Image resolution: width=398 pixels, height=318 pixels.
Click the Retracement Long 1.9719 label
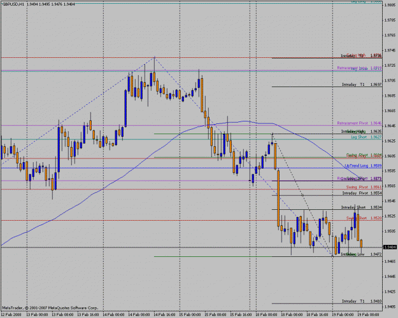pyautogui.click(x=359, y=68)
